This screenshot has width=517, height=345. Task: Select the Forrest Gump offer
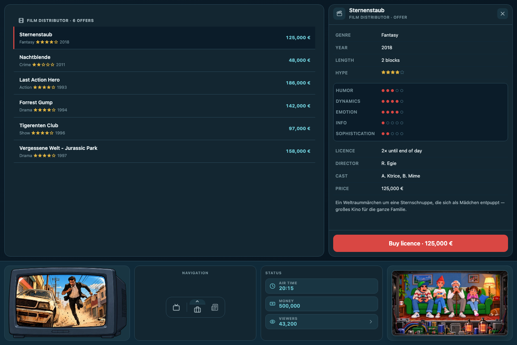[164, 106]
